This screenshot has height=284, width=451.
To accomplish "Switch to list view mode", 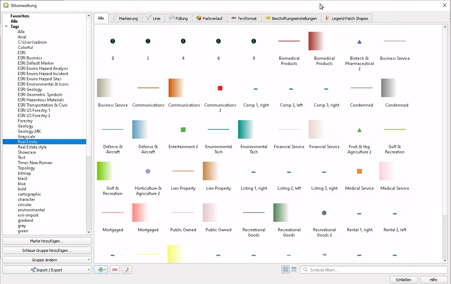I will [x=294, y=270].
